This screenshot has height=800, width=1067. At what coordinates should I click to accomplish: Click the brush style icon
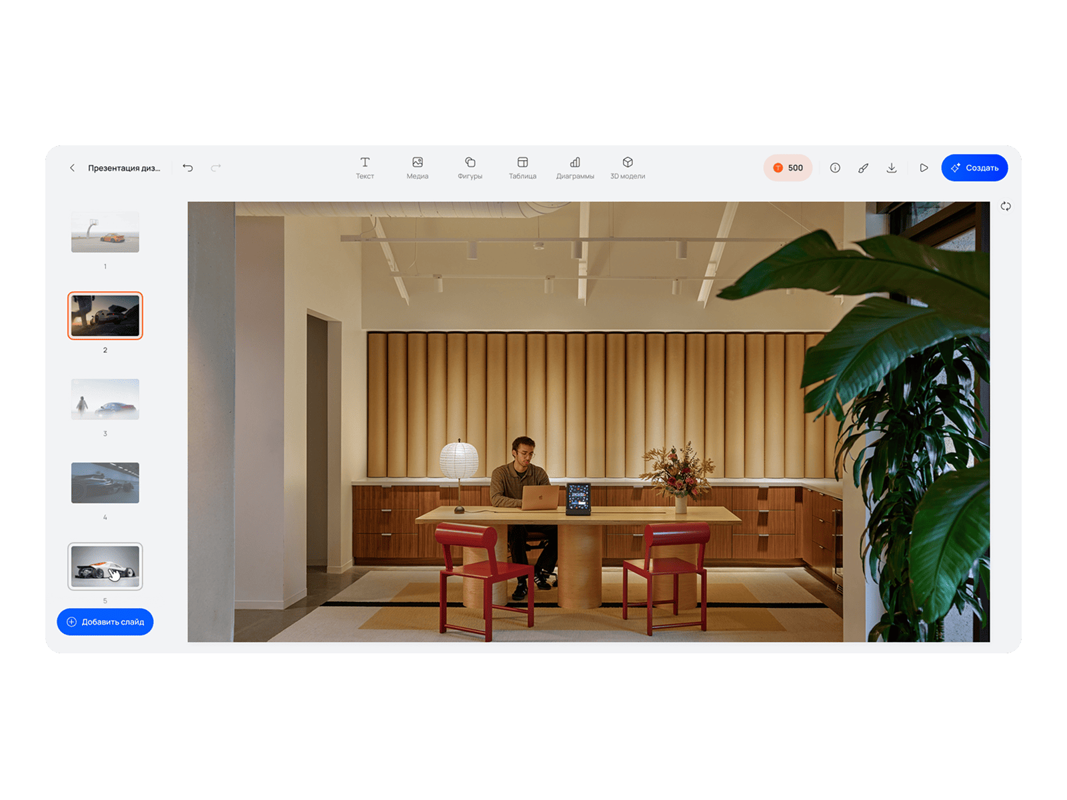863,168
